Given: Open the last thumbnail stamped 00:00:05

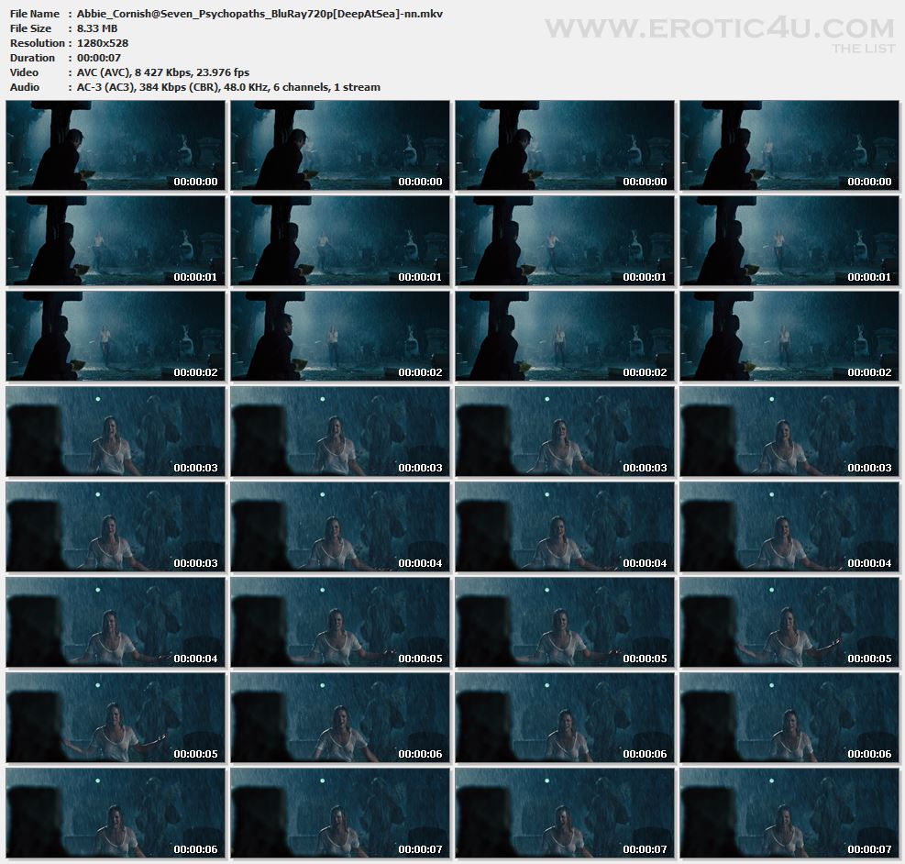Looking at the screenshot, I should click(116, 718).
